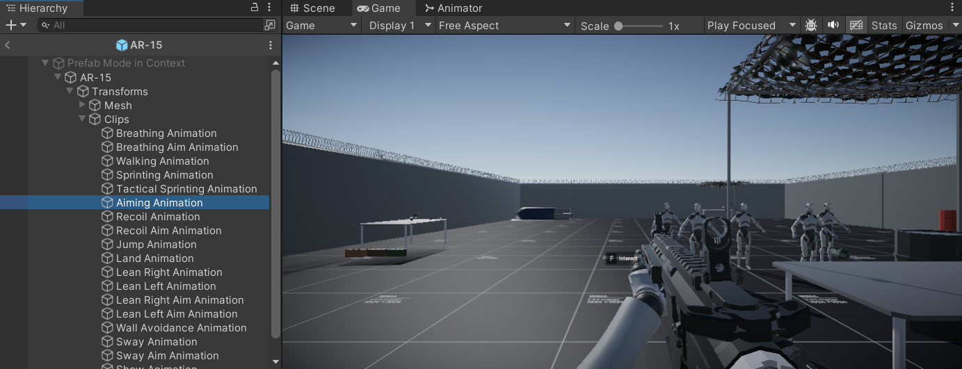
Task: Toggle the Stats overlay in Game view
Action: point(883,26)
